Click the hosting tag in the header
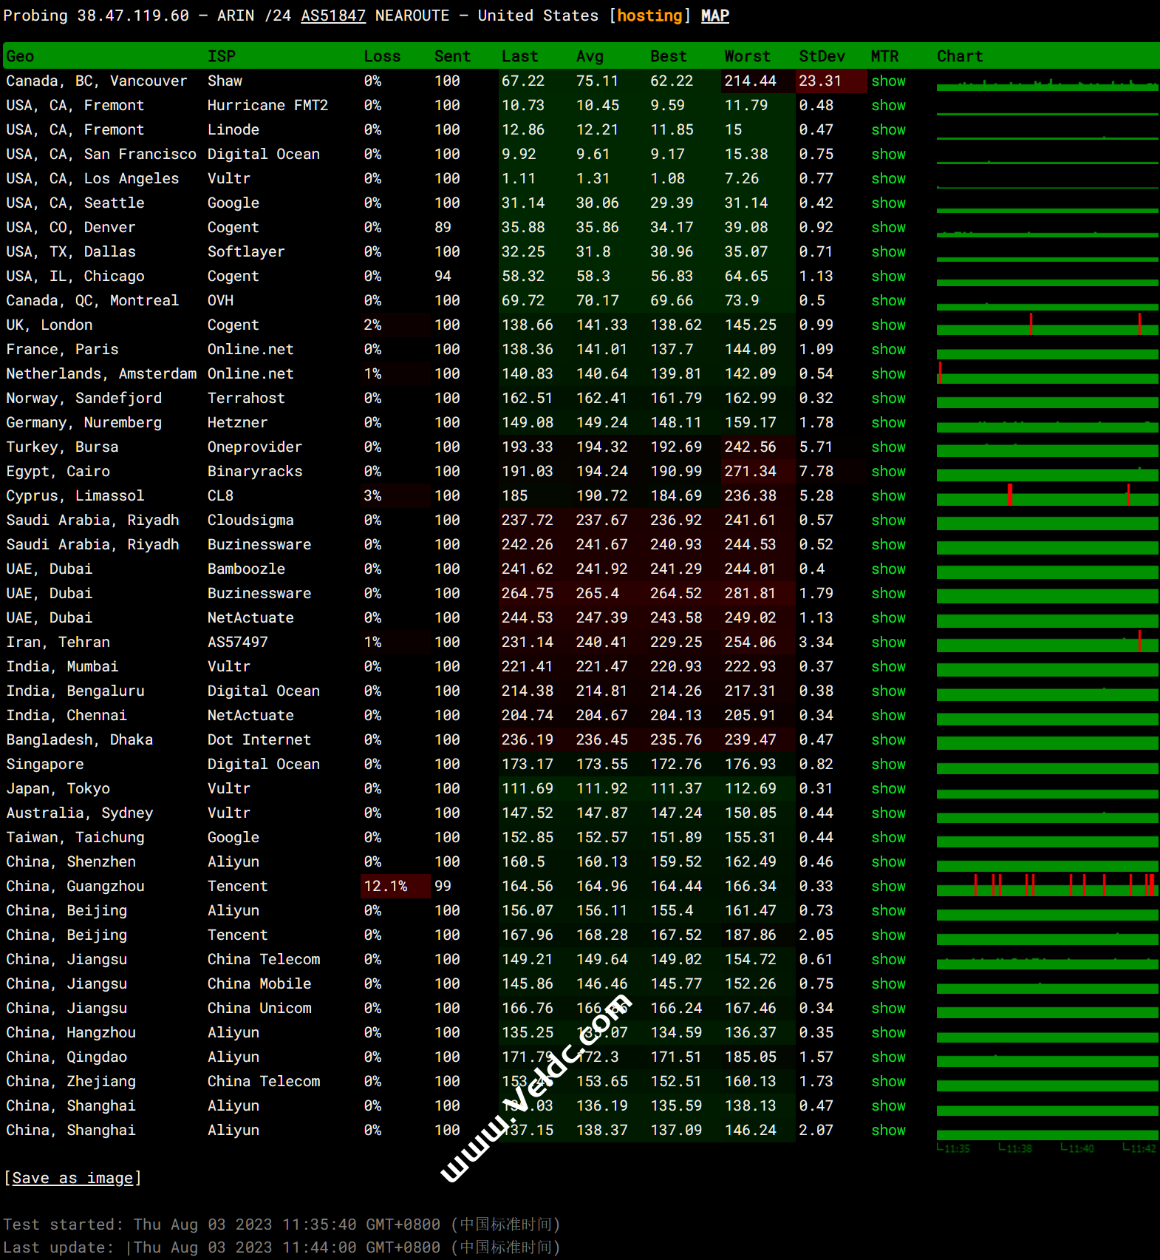 coord(649,16)
